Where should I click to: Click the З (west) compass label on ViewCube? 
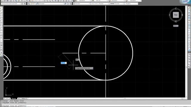pyautogui.click(x=170, y=15)
